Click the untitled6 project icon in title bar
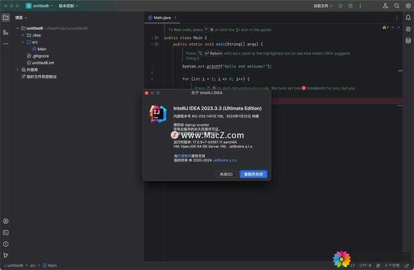This screenshot has height=270, width=414. [x=29, y=6]
